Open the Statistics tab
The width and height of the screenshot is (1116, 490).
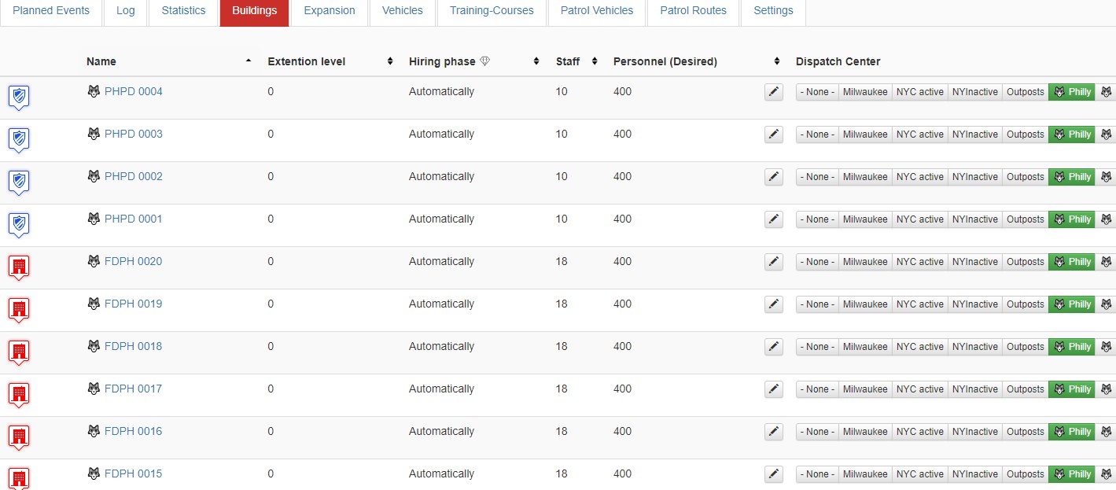tap(183, 11)
